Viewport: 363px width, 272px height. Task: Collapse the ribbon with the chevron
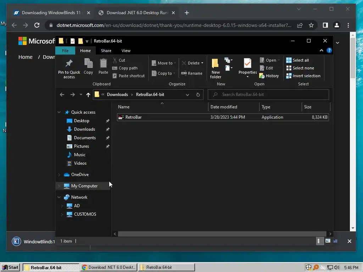(321, 50)
